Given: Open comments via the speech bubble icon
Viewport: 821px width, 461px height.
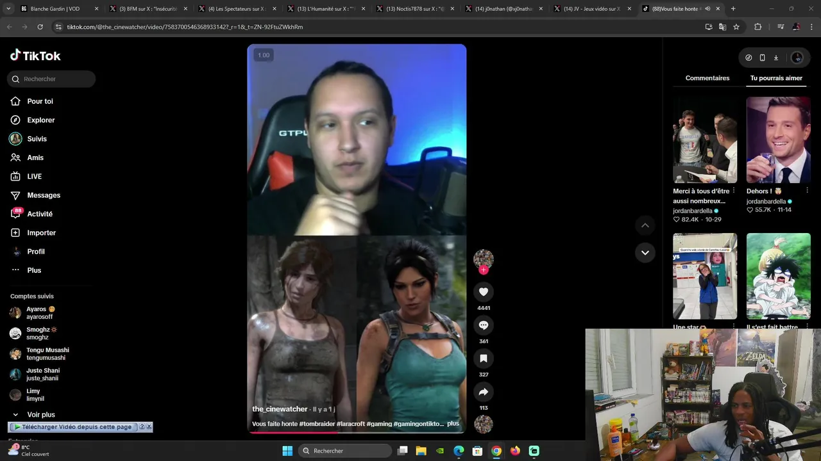Looking at the screenshot, I should pos(484,325).
